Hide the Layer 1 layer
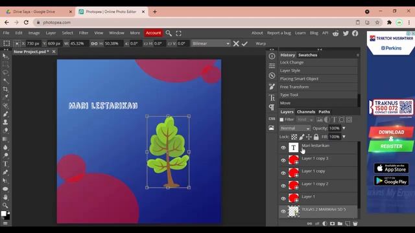This screenshot has width=415, height=233. coord(283,199)
